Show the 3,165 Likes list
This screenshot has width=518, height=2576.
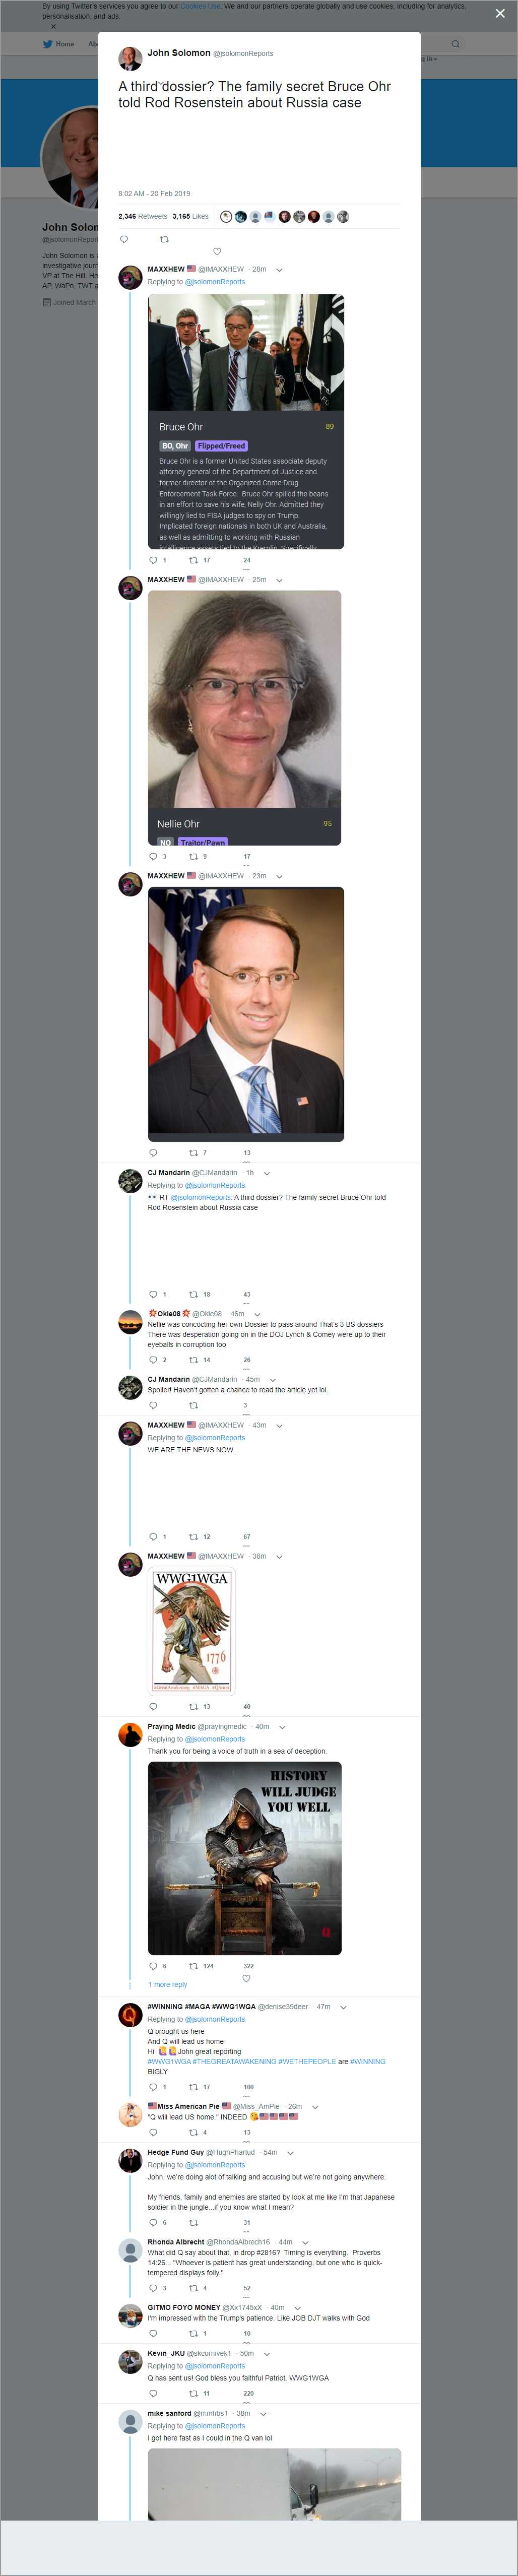190,216
